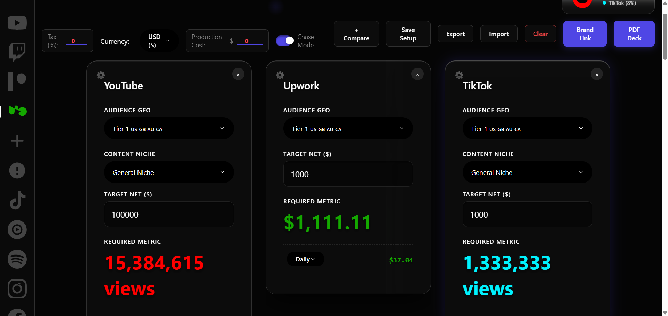Click the page vertical scrollbar
Screen dimensions: 668x316
tap(665, 37)
